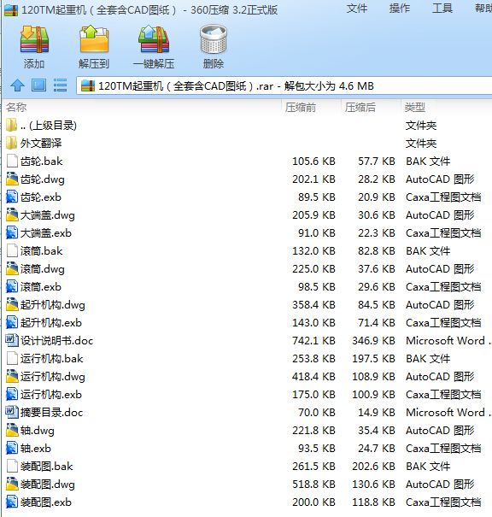
Task: Click the 360压缩 title bar app icon
Action: 11,10
